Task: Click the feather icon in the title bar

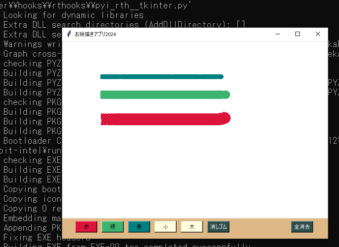Action: 69,34
